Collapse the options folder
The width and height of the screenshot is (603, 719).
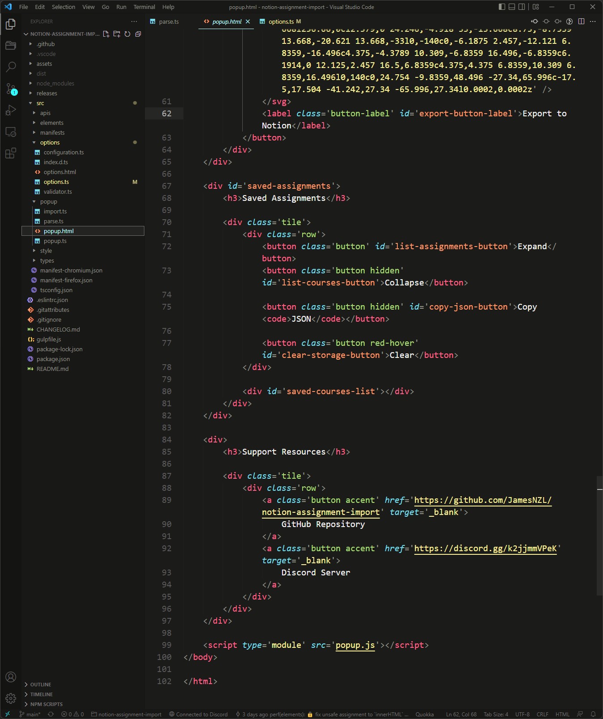(50, 142)
